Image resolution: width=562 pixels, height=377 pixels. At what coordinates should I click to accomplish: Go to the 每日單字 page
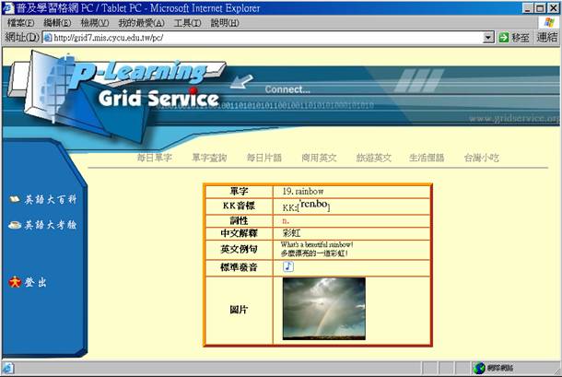pyautogui.click(x=154, y=158)
